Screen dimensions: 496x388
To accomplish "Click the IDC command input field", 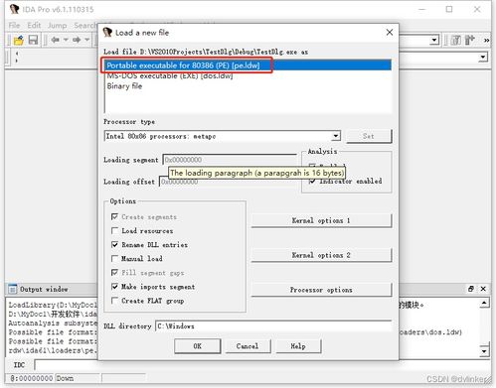I will [67, 365].
